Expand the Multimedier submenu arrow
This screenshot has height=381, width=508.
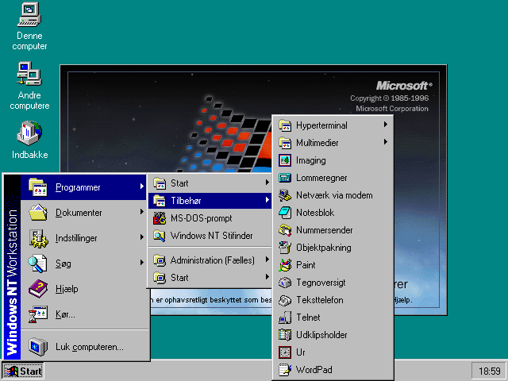pyautogui.click(x=385, y=143)
